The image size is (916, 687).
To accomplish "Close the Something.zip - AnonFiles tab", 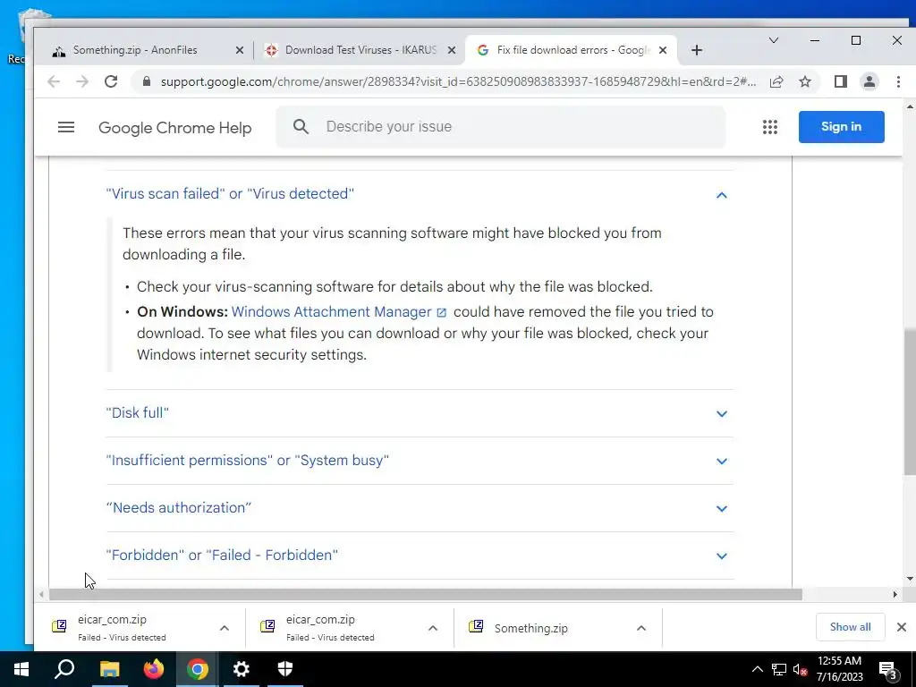I will (240, 50).
